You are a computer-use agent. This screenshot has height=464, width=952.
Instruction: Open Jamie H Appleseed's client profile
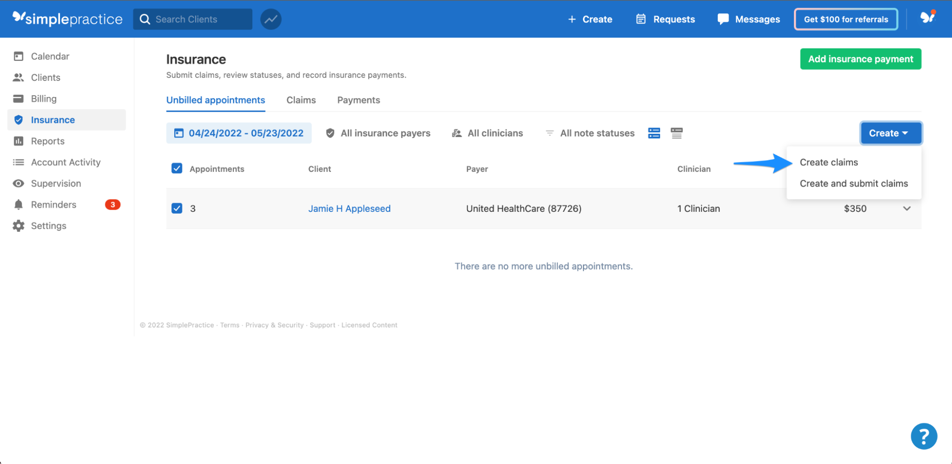point(349,208)
